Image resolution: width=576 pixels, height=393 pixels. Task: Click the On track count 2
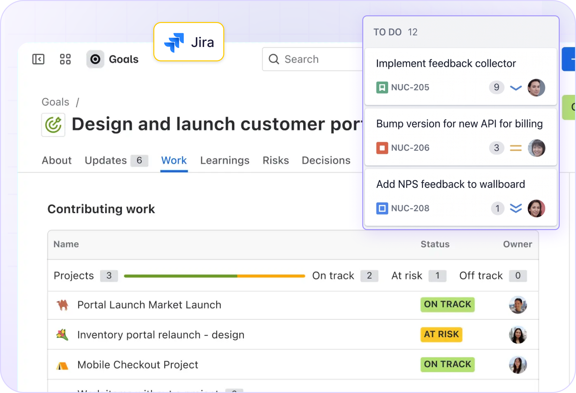pos(369,275)
